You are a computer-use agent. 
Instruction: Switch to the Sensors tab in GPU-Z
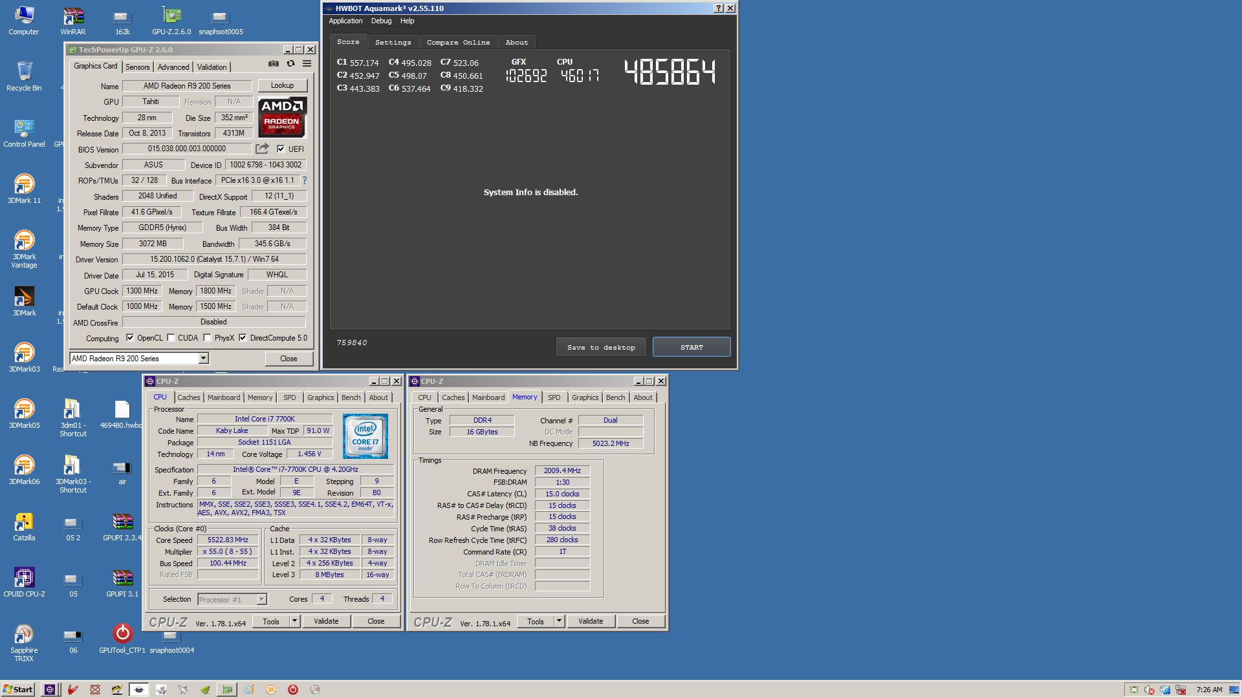pos(137,67)
